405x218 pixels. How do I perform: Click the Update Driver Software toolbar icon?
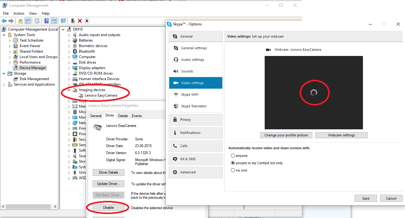tap(73, 21)
